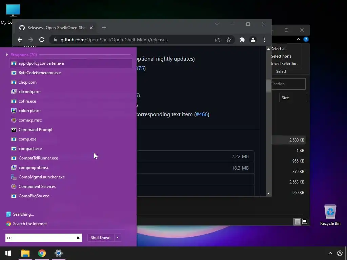Open File Explorer from the taskbar
The height and width of the screenshot is (260, 347).
click(x=25, y=253)
